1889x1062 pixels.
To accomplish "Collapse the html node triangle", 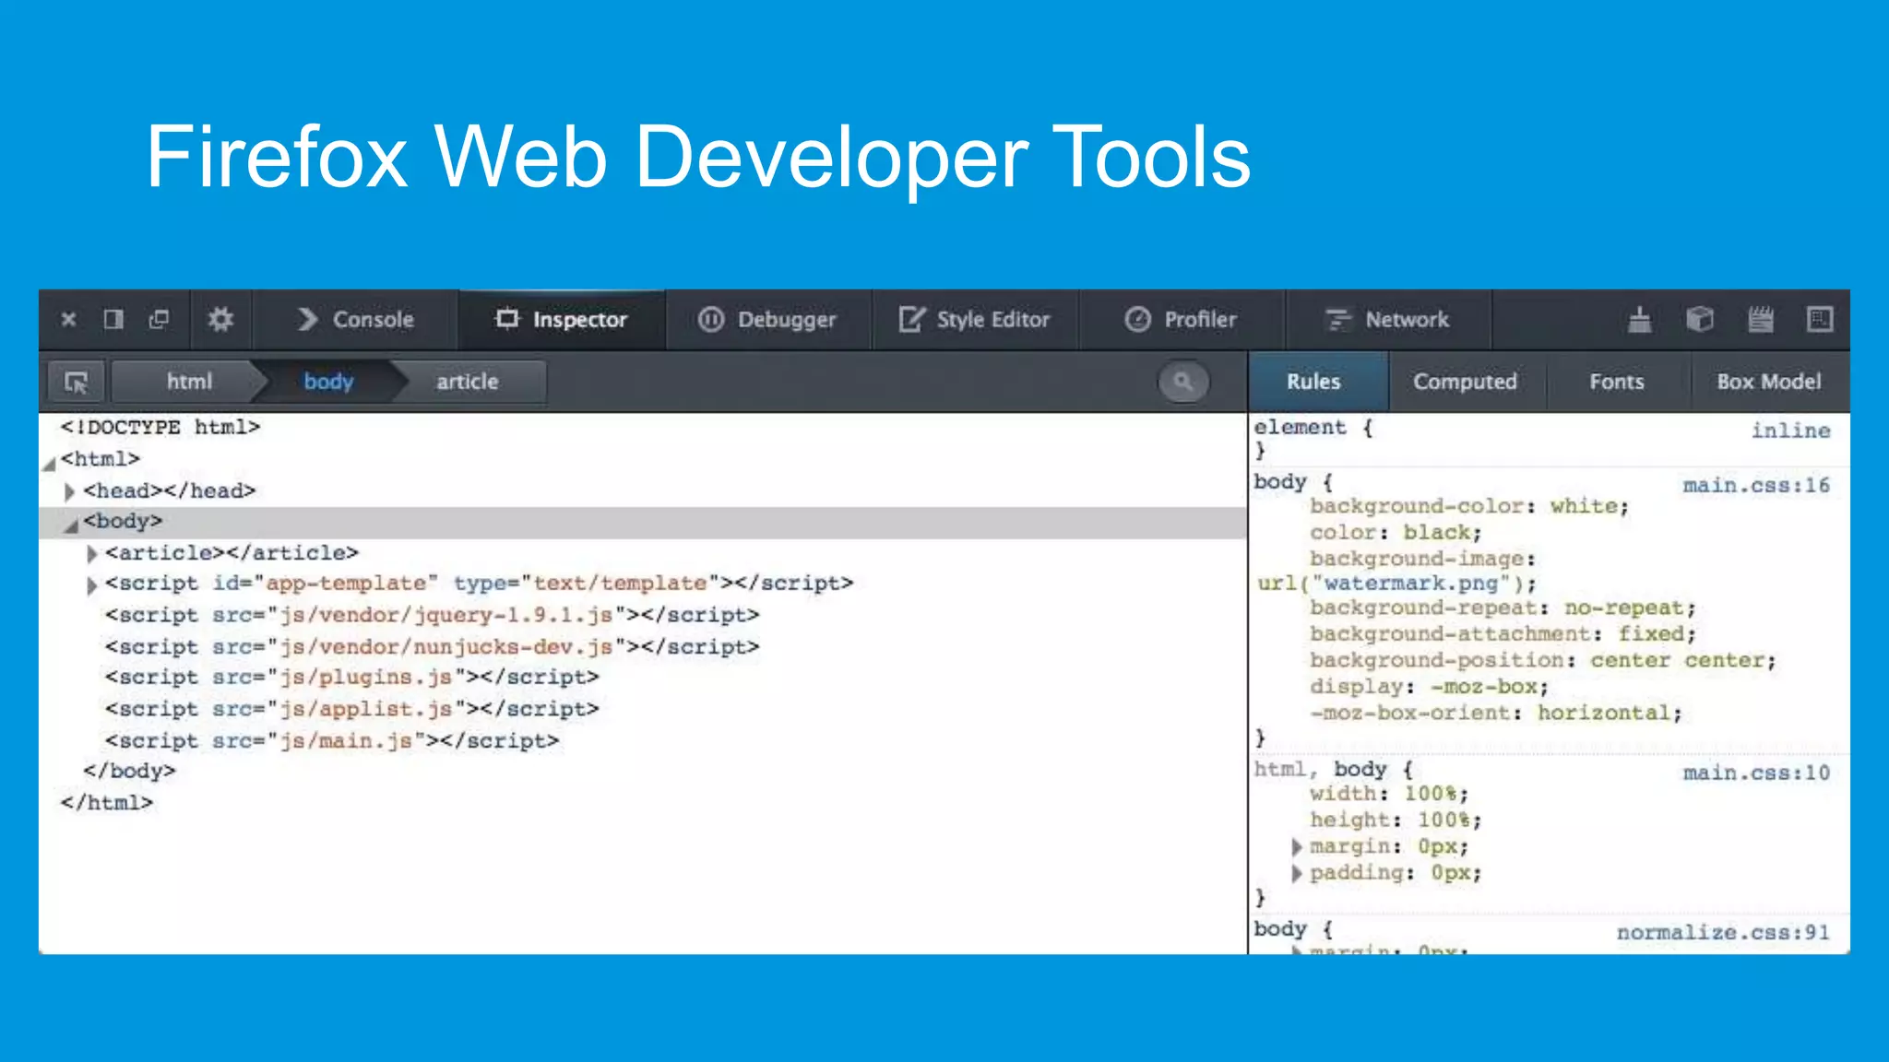I will coord(49,465).
